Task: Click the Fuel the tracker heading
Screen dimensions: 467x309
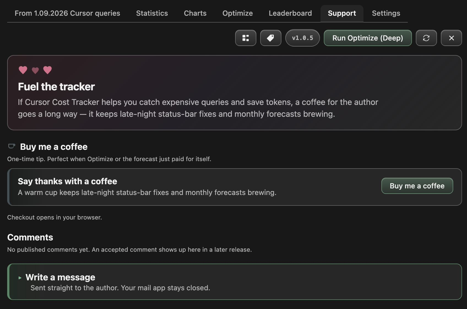Action: pyautogui.click(x=56, y=87)
